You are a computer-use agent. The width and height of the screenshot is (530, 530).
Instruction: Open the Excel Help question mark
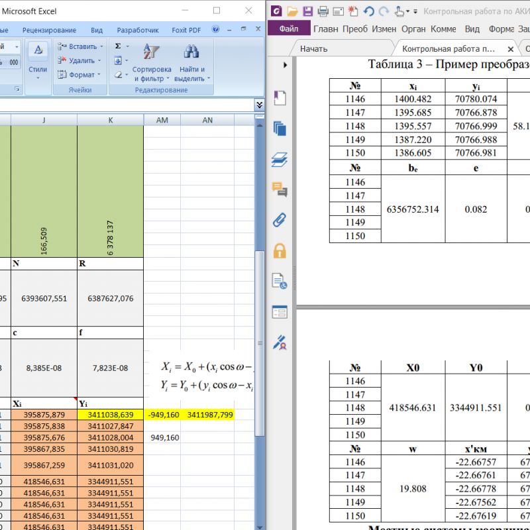pyautogui.click(x=216, y=30)
